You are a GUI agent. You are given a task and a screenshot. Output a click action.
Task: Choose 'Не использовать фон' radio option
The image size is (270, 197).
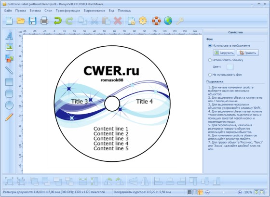point(210,75)
